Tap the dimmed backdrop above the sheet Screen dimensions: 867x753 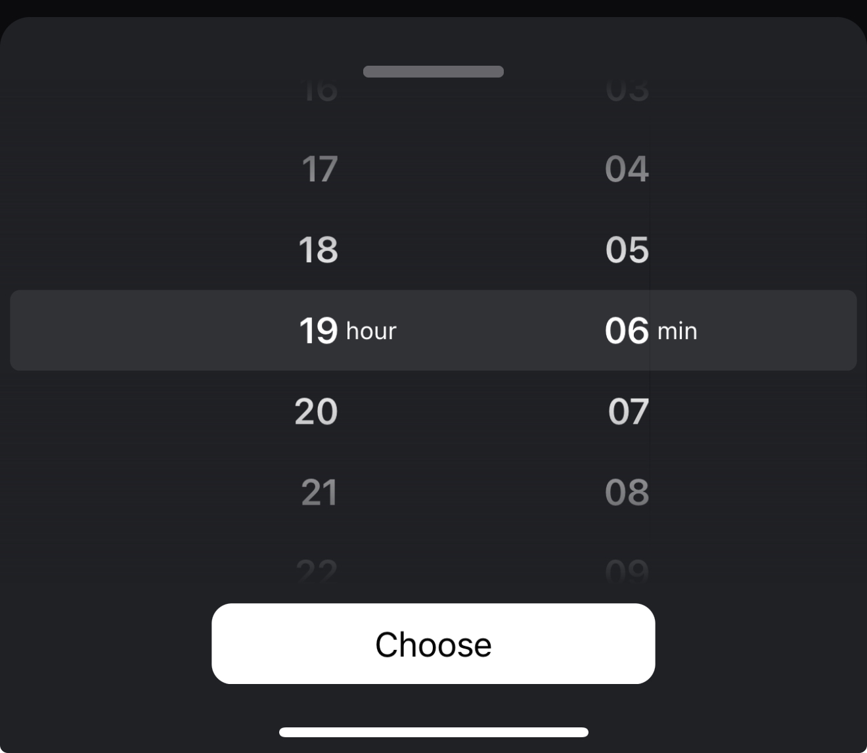click(433, 7)
